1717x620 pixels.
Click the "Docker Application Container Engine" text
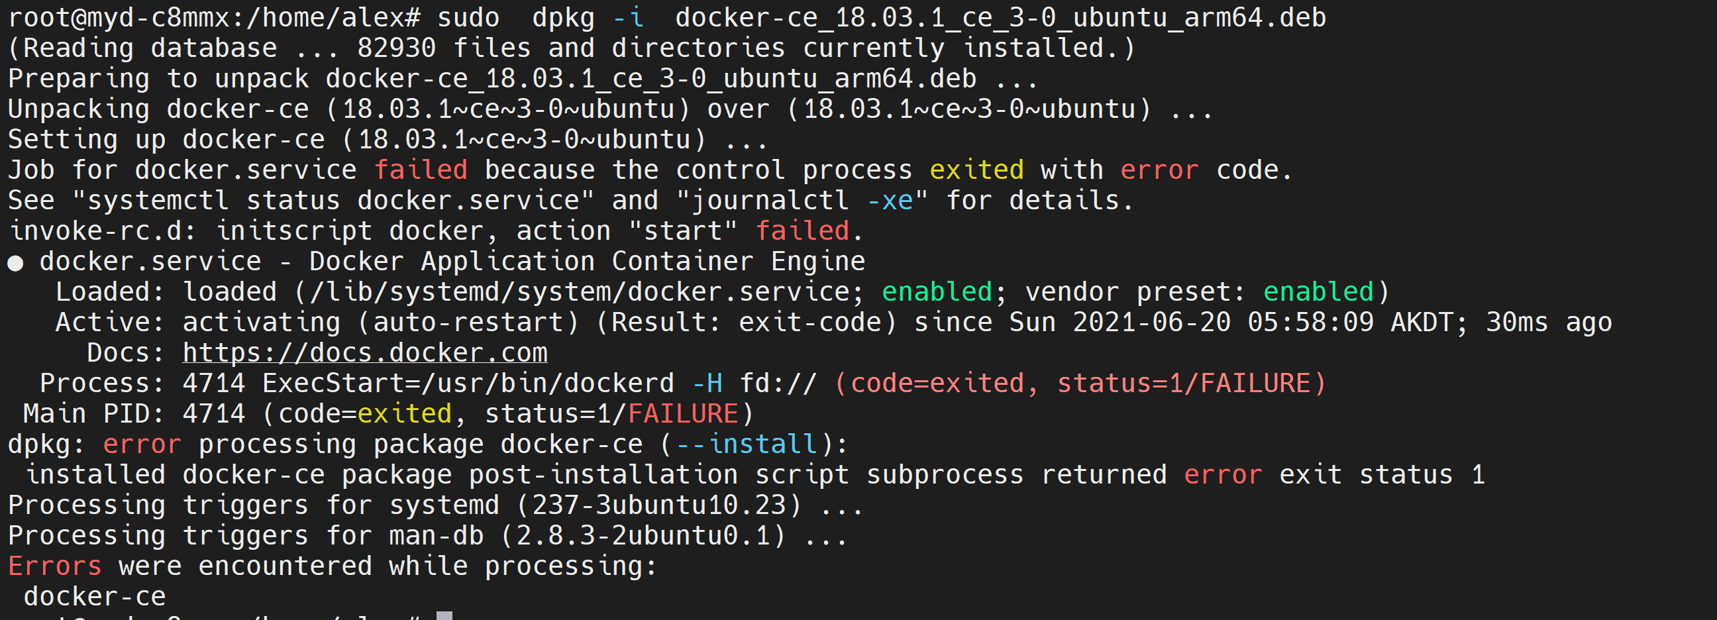586,262
